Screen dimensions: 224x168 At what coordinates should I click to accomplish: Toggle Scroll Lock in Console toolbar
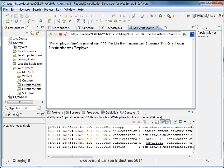pyautogui.click(x=157, y=122)
